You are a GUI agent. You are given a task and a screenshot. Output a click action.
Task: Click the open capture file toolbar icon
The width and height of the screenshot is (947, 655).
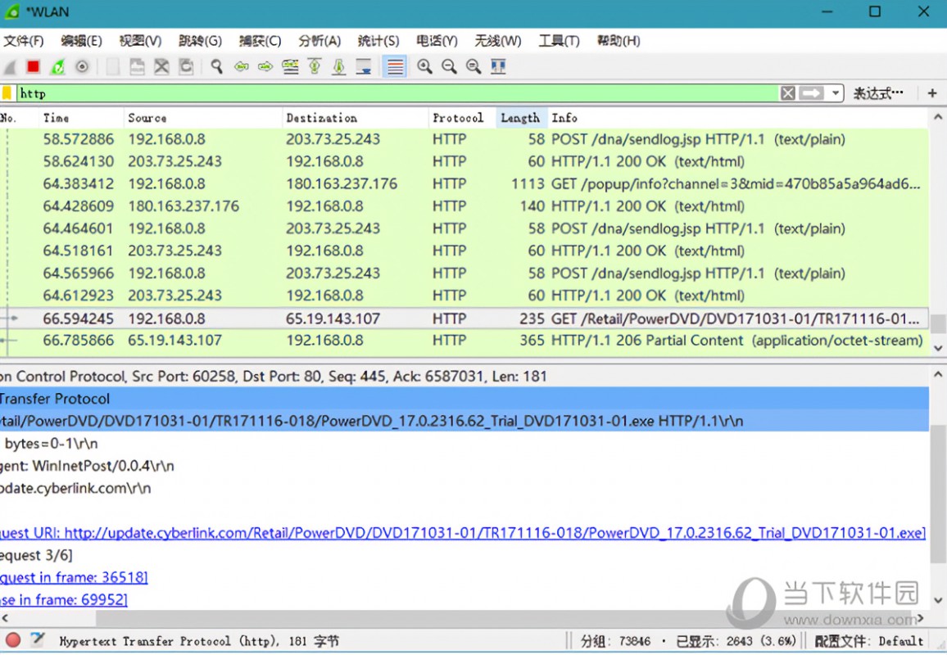[113, 67]
